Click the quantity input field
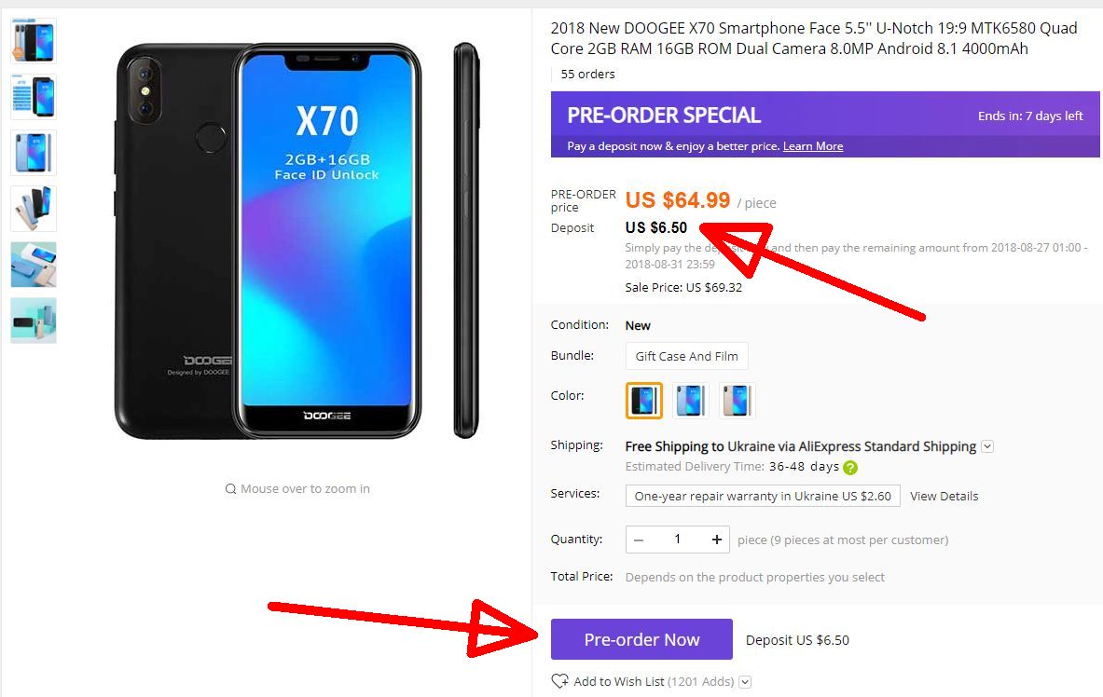 tap(678, 540)
